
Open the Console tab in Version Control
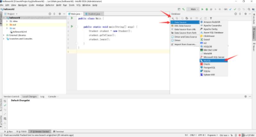pos(52,96)
